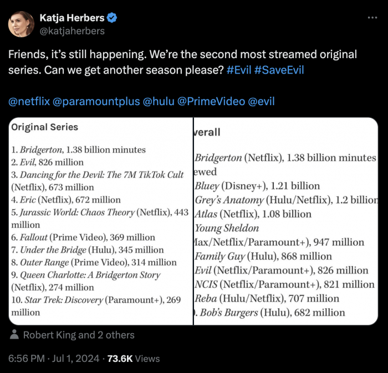Open the Original Series list image

(101, 221)
